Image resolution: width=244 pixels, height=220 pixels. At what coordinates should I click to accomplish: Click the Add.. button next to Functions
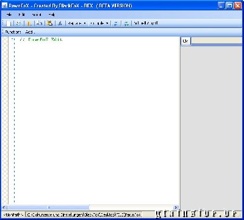pyautogui.click(x=30, y=32)
